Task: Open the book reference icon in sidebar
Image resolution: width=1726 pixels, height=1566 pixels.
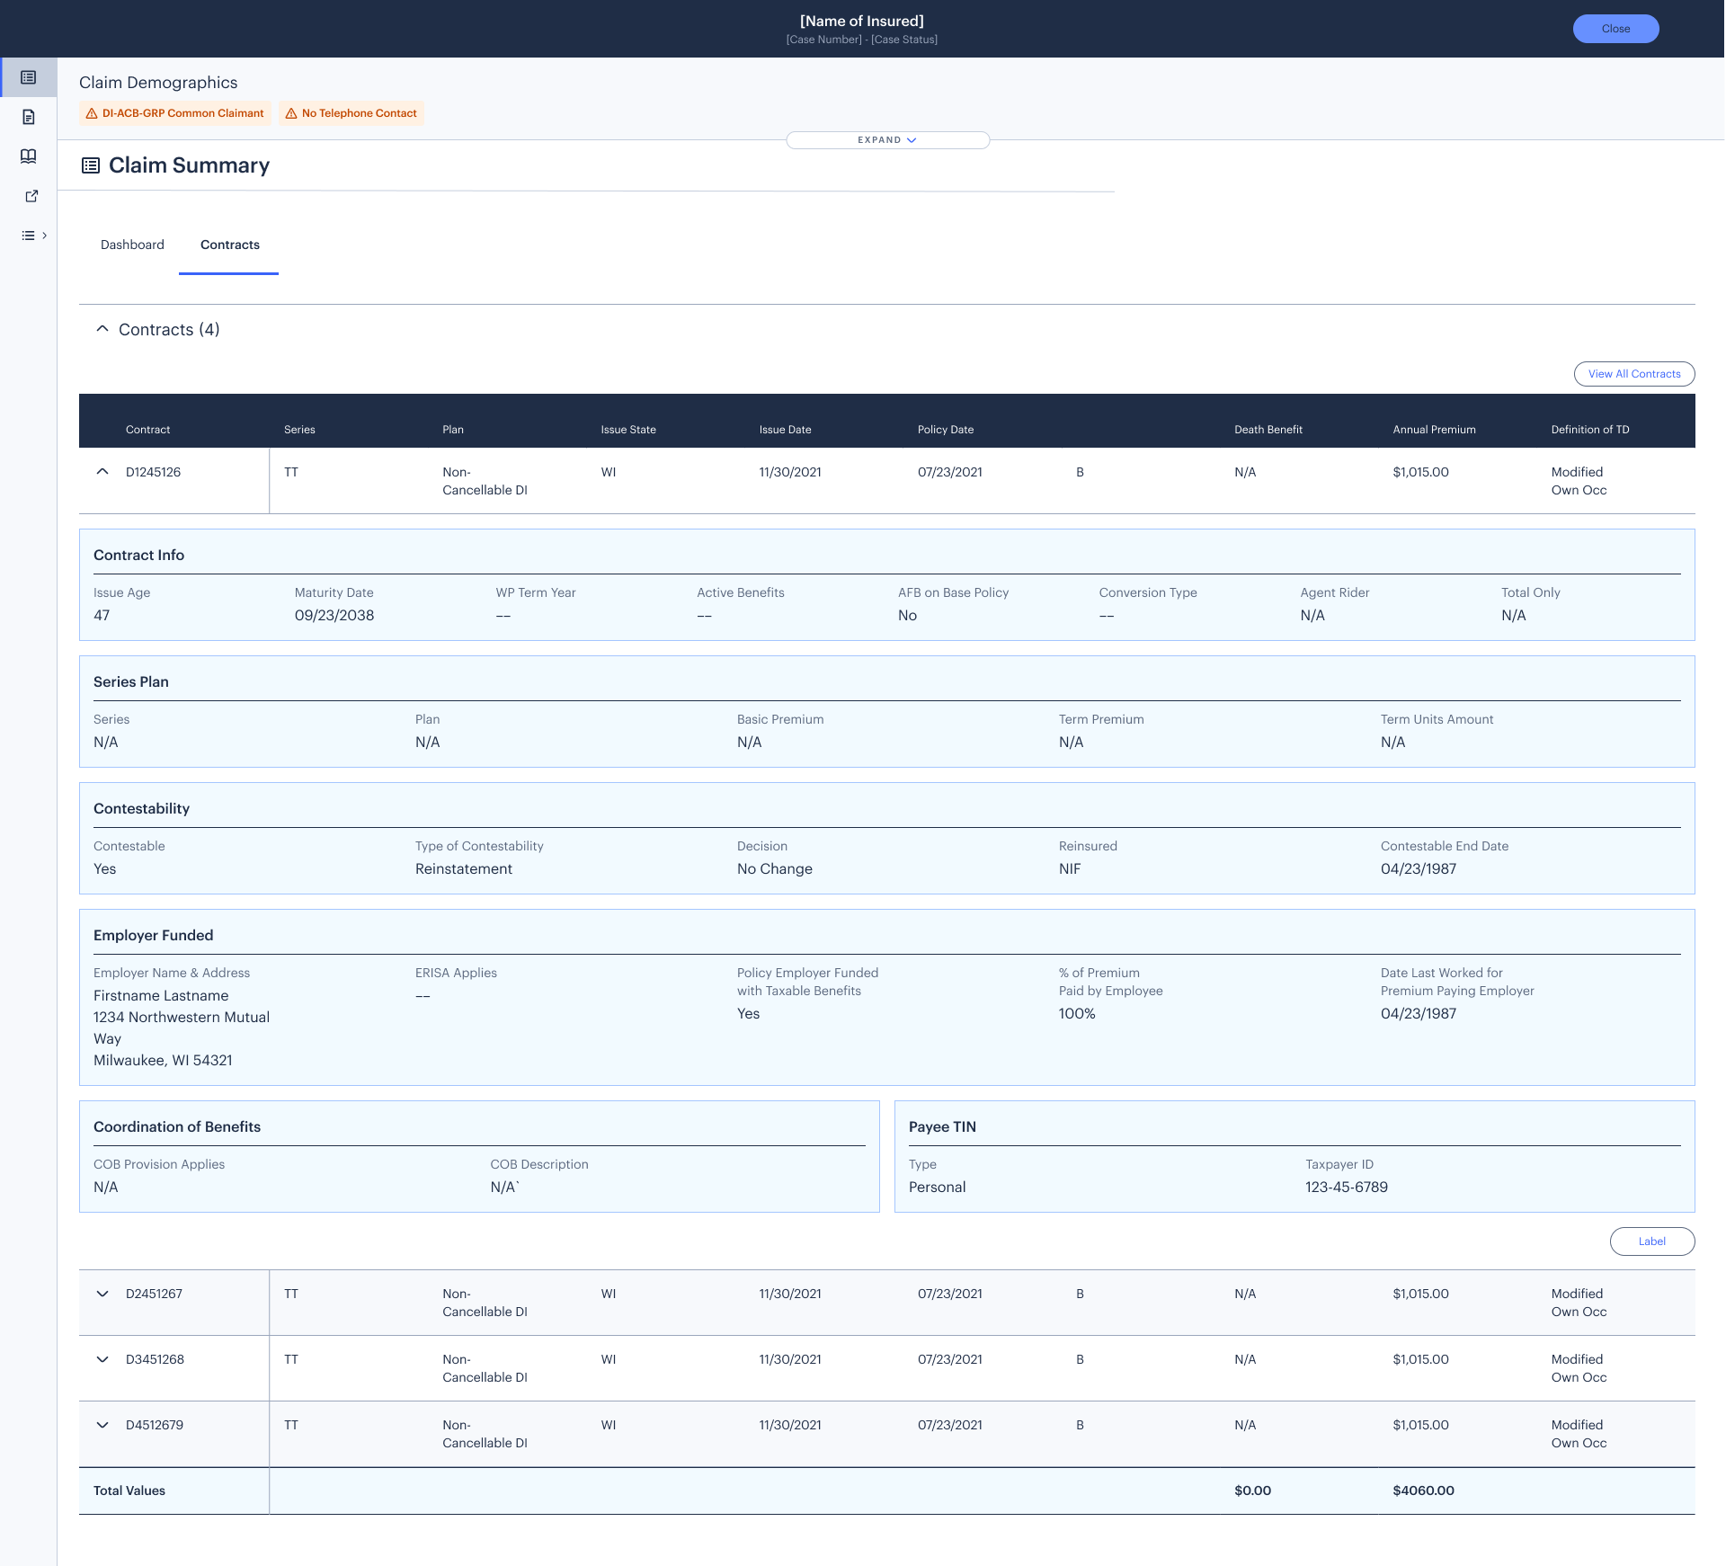Action: pos(29,156)
